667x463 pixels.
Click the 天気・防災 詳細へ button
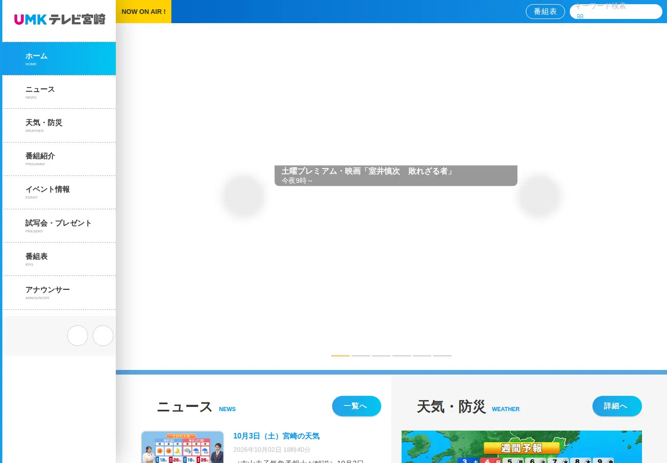[617, 406]
